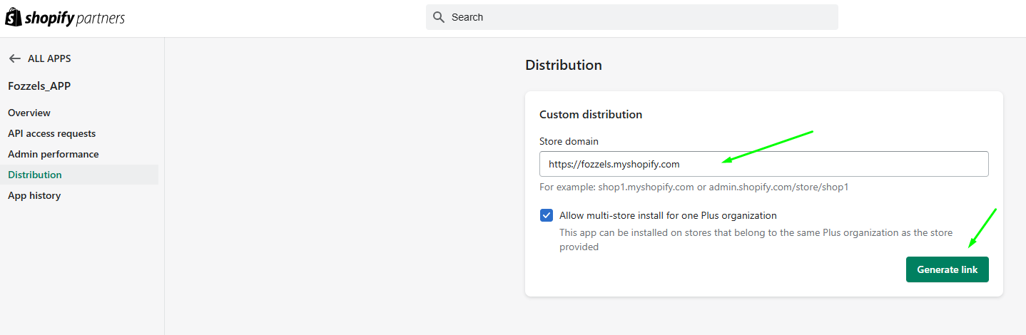Go to Admin performance
The height and width of the screenshot is (335, 1026).
click(x=54, y=154)
